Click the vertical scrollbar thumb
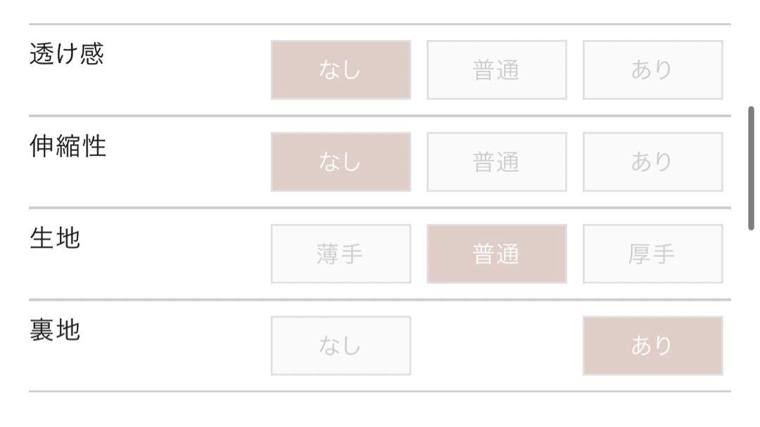The height and width of the screenshot is (427, 760). click(752, 169)
